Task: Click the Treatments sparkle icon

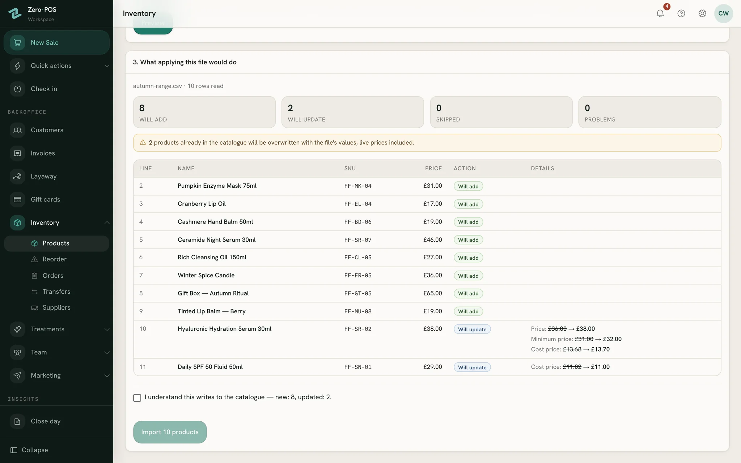Action: click(x=17, y=329)
